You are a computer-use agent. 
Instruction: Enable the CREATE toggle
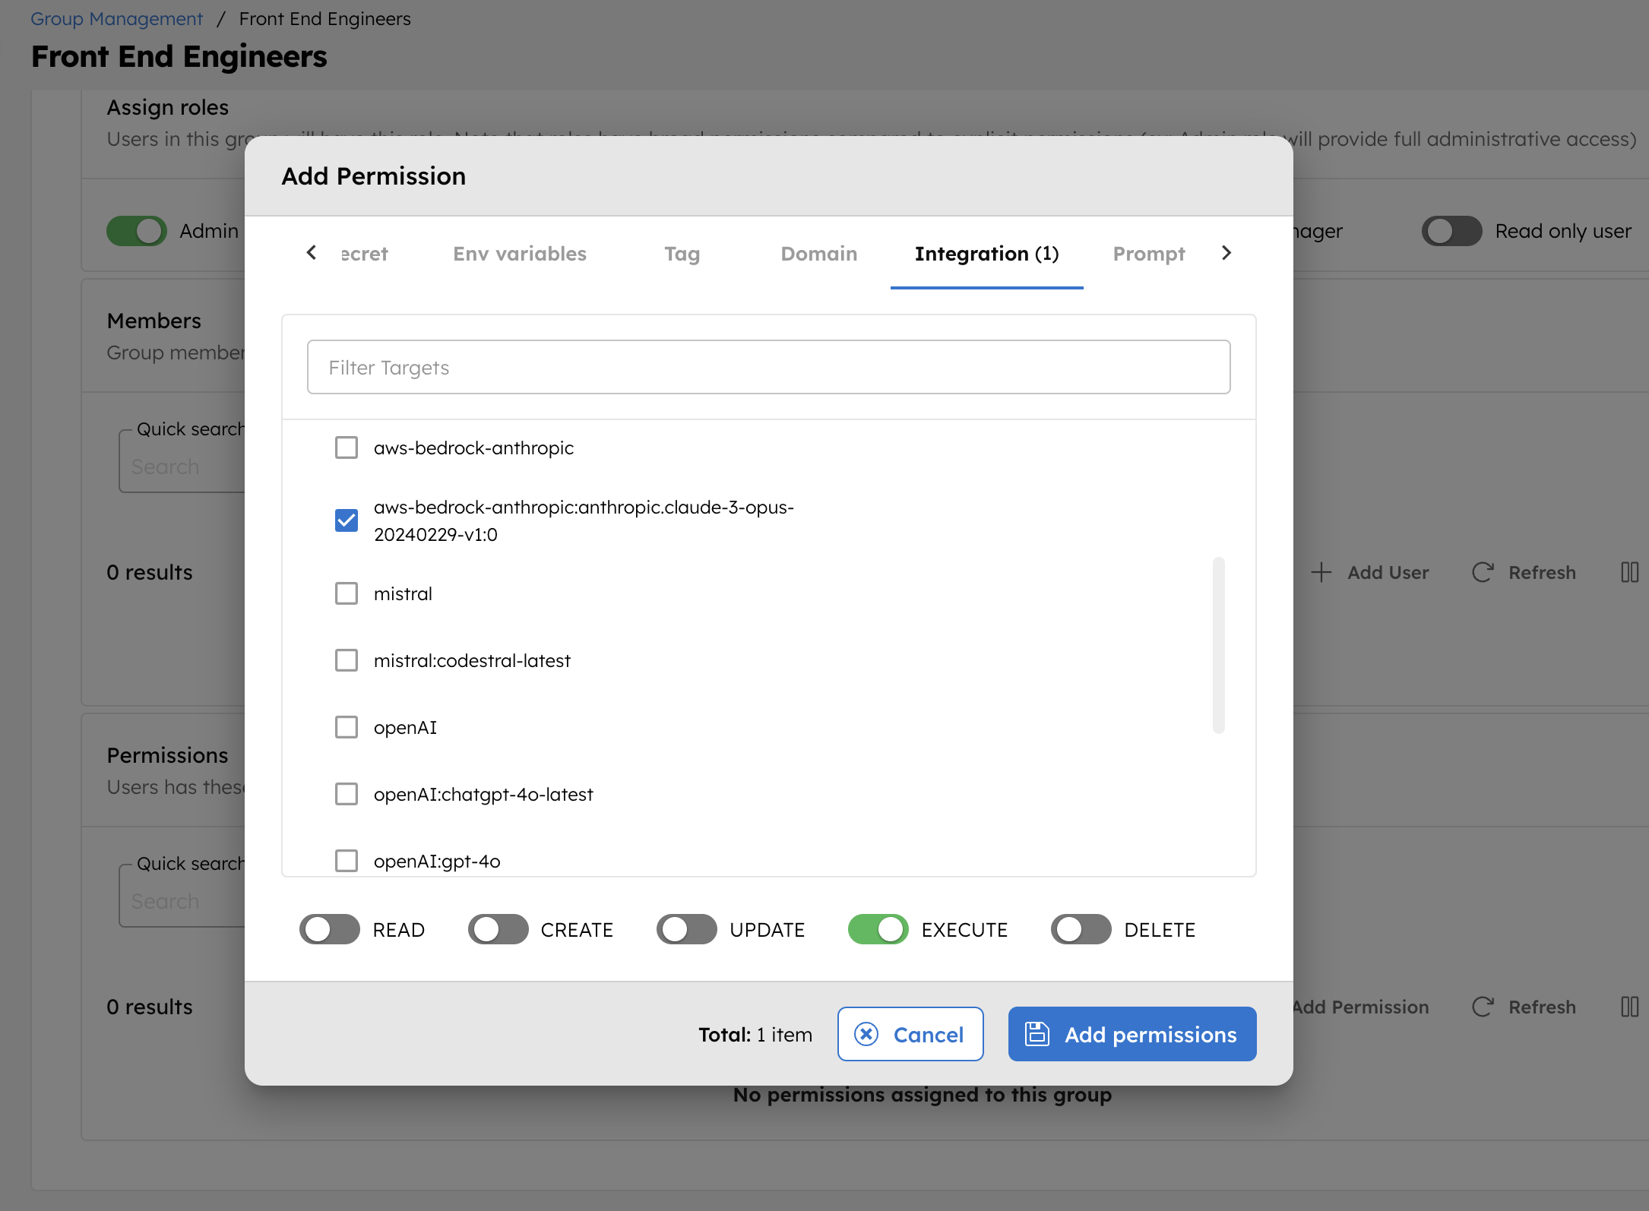click(498, 929)
